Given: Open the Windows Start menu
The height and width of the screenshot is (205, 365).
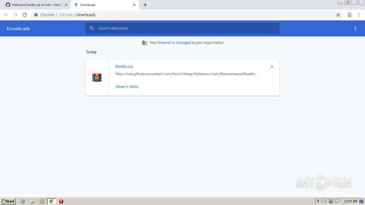Looking at the screenshot, I should tap(8, 201).
